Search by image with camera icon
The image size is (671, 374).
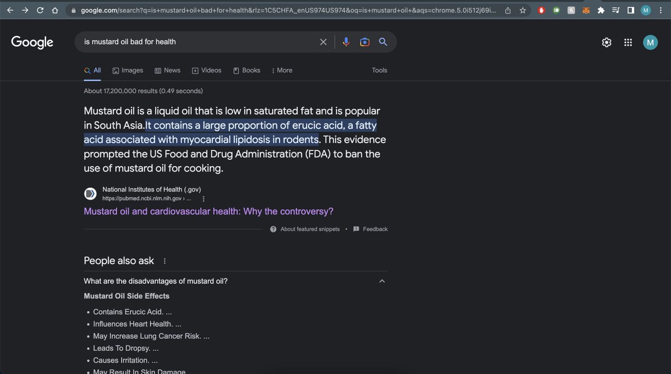pyautogui.click(x=365, y=42)
